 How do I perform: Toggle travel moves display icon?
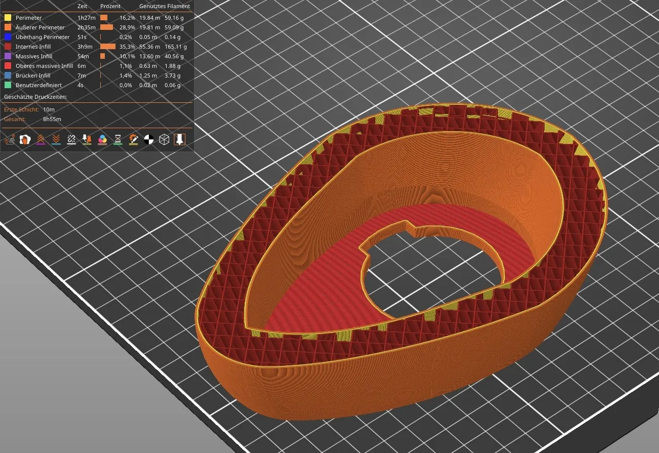9,139
